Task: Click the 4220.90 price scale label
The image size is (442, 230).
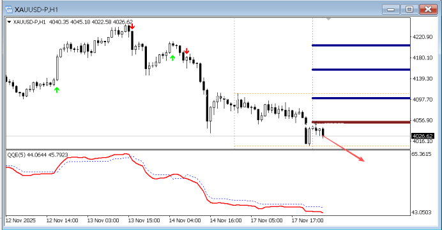Action: (423, 37)
